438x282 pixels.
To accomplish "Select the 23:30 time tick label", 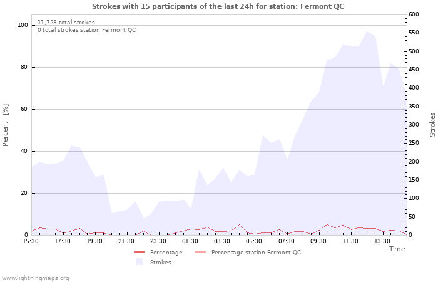I will (159, 241).
